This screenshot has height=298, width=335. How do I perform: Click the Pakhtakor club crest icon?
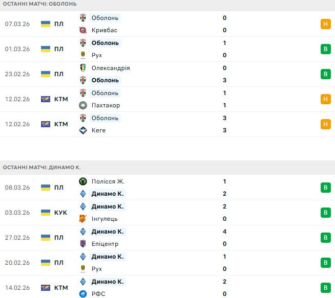(x=83, y=105)
